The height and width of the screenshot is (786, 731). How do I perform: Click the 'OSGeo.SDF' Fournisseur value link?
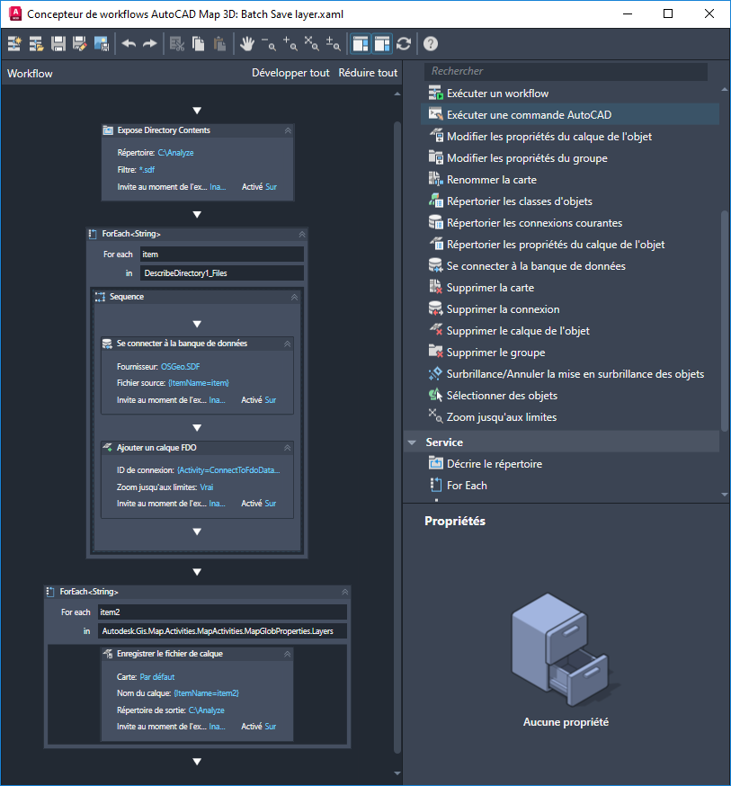[181, 367]
